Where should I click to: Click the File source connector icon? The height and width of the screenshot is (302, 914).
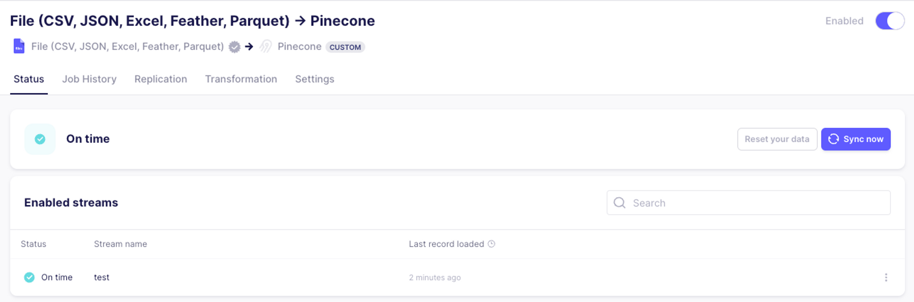(x=18, y=46)
